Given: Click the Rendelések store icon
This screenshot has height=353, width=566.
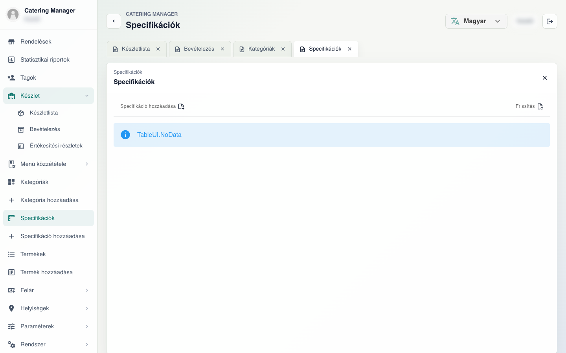Looking at the screenshot, I should [11, 42].
